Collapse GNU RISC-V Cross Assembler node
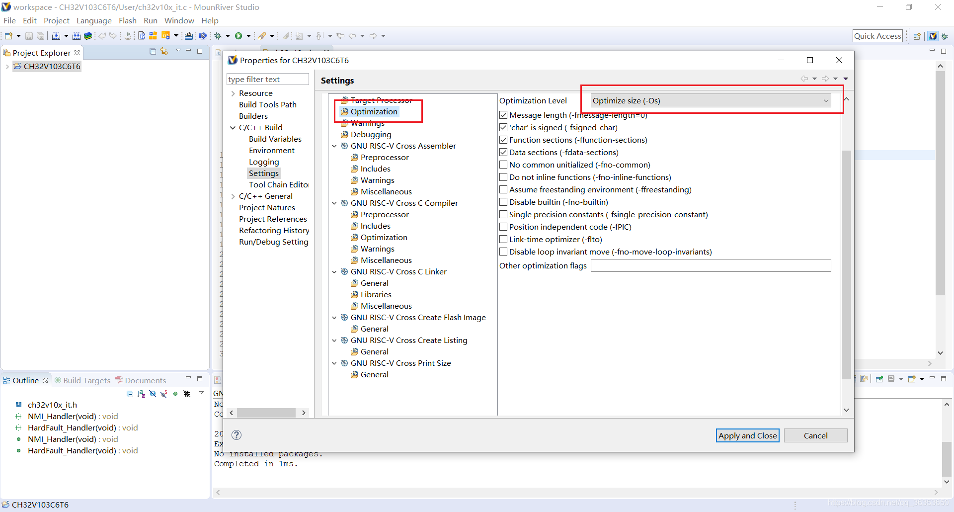 point(334,146)
